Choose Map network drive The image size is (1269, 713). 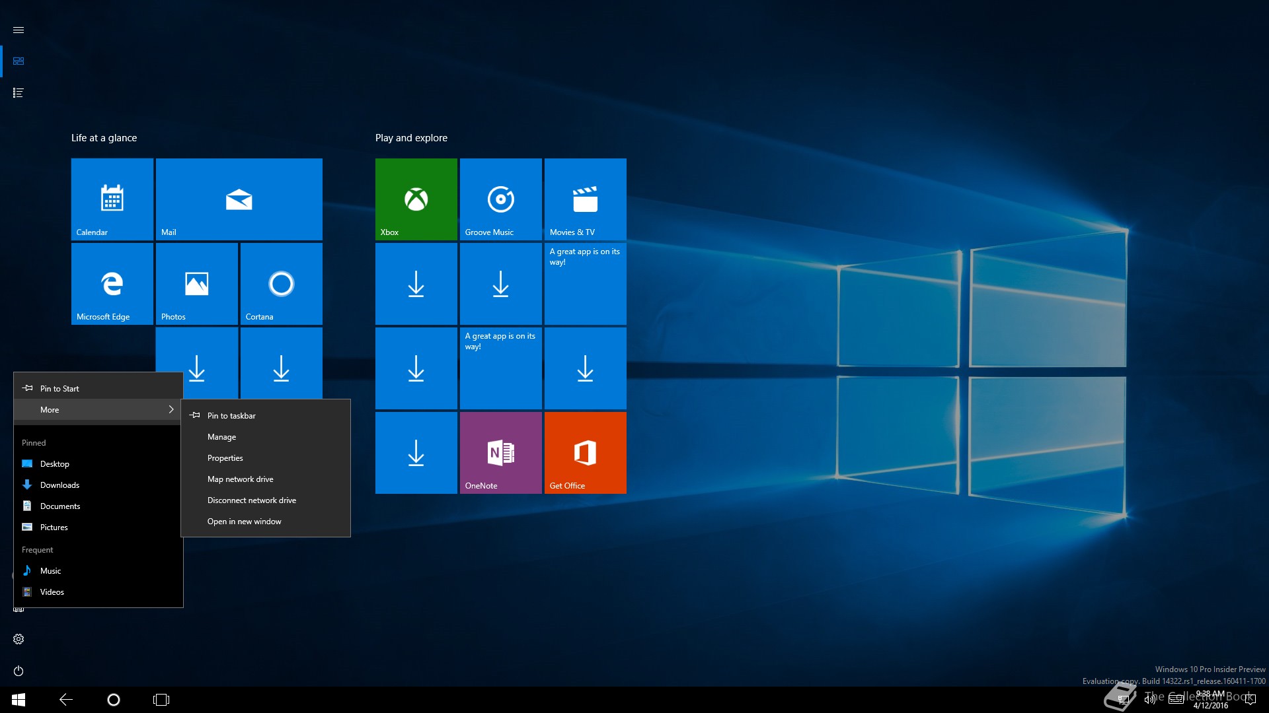pos(266,479)
